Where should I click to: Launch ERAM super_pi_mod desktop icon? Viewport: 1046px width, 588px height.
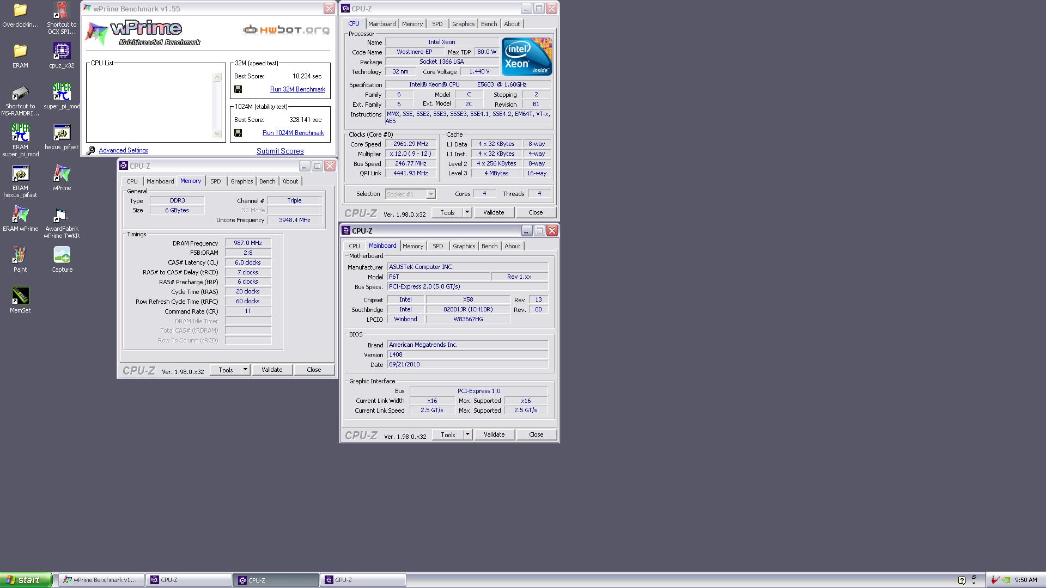pos(20,140)
